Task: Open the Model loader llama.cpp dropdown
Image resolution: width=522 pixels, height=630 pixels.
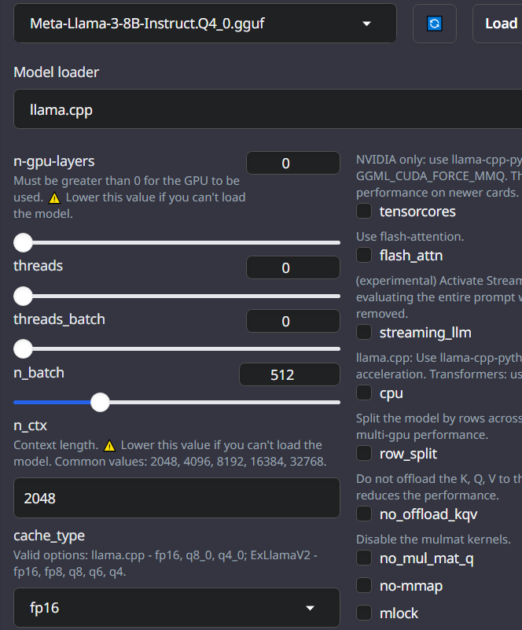Action: 268,109
